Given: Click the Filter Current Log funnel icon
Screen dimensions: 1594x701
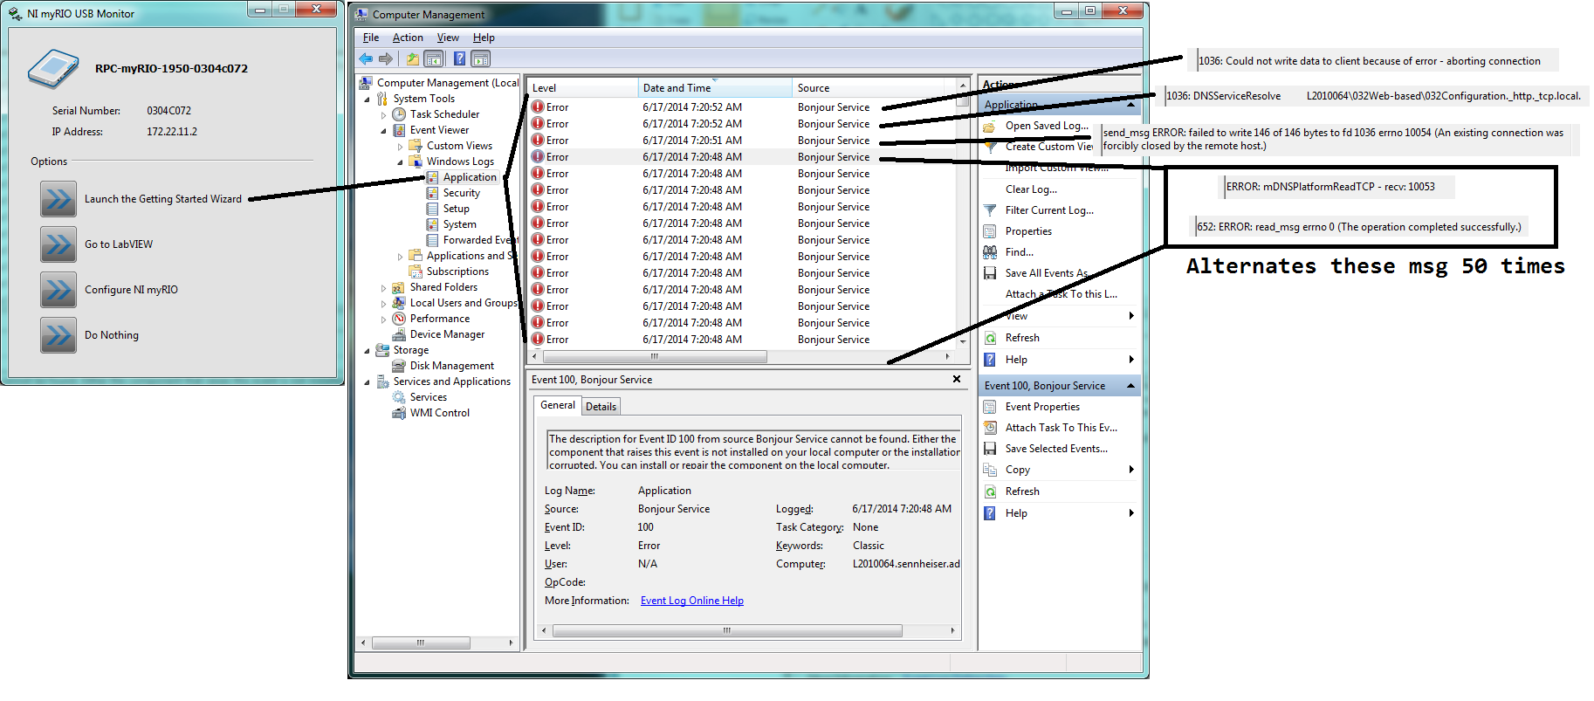Looking at the screenshot, I should point(990,210).
